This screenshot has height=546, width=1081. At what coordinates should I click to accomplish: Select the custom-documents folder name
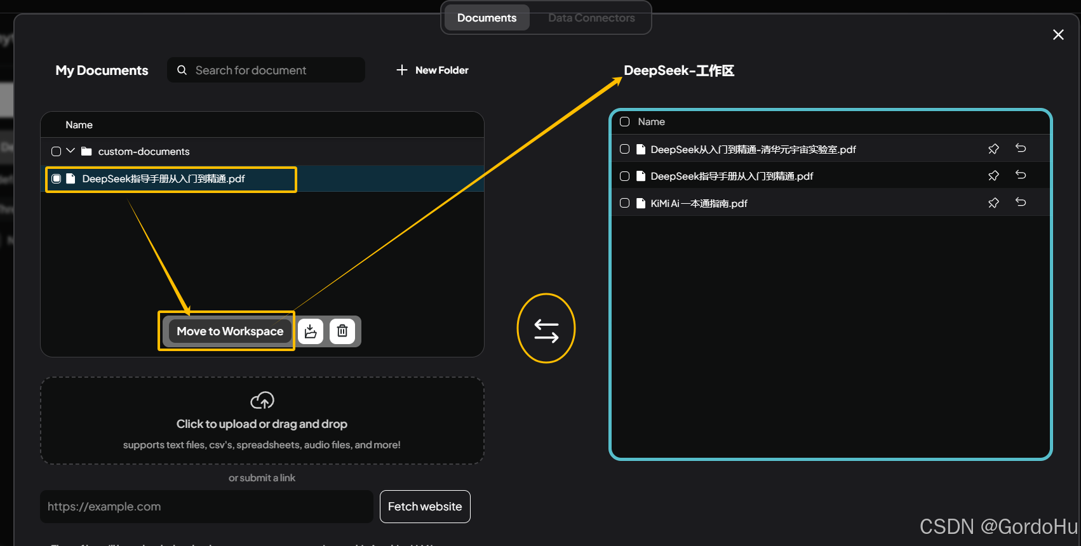pyautogui.click(x=144, y=151)
